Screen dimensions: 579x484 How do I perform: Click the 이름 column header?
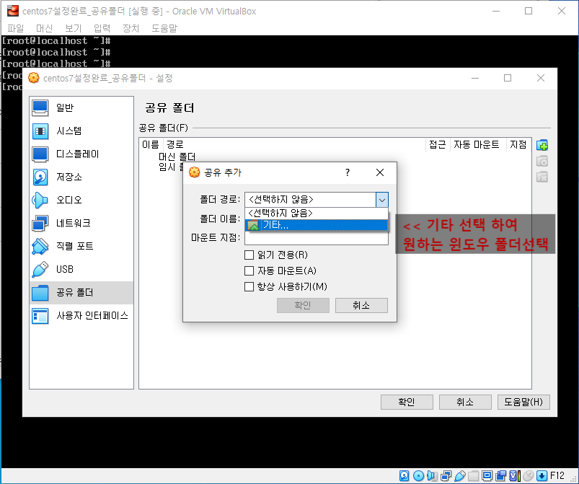(x=151, y=144)
